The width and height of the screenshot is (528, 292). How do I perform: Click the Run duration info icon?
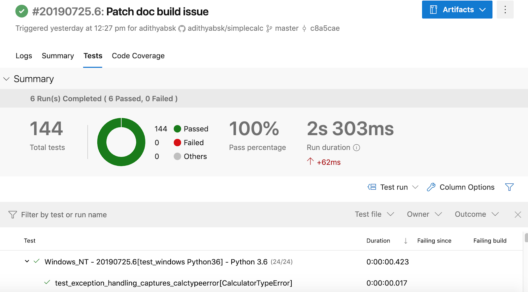[356, 148]
